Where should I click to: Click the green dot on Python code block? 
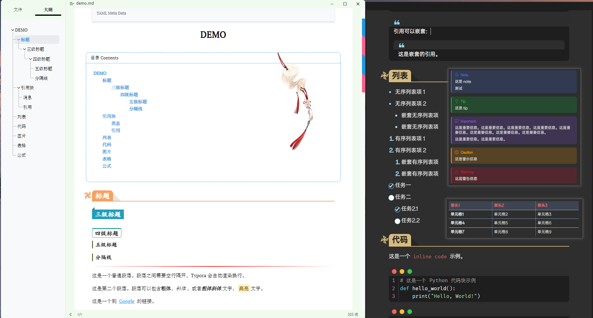click(x=410, y=271)
